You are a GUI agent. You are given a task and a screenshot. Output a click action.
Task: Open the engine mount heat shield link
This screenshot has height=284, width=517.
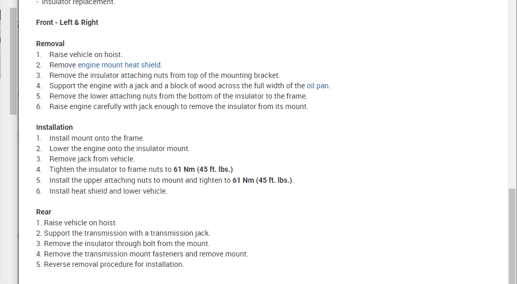120,65
